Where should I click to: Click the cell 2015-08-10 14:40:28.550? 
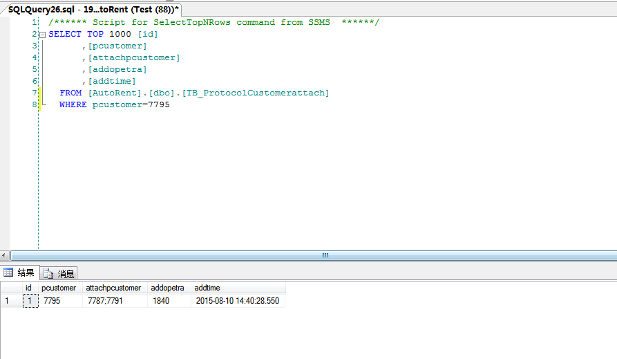[x=238, y=301]
